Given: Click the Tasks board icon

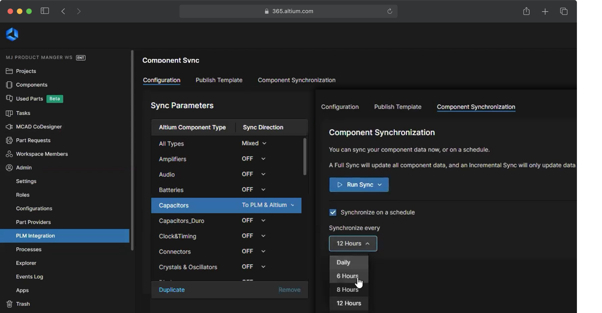Looking at the screenshot, I should point(9,113).
